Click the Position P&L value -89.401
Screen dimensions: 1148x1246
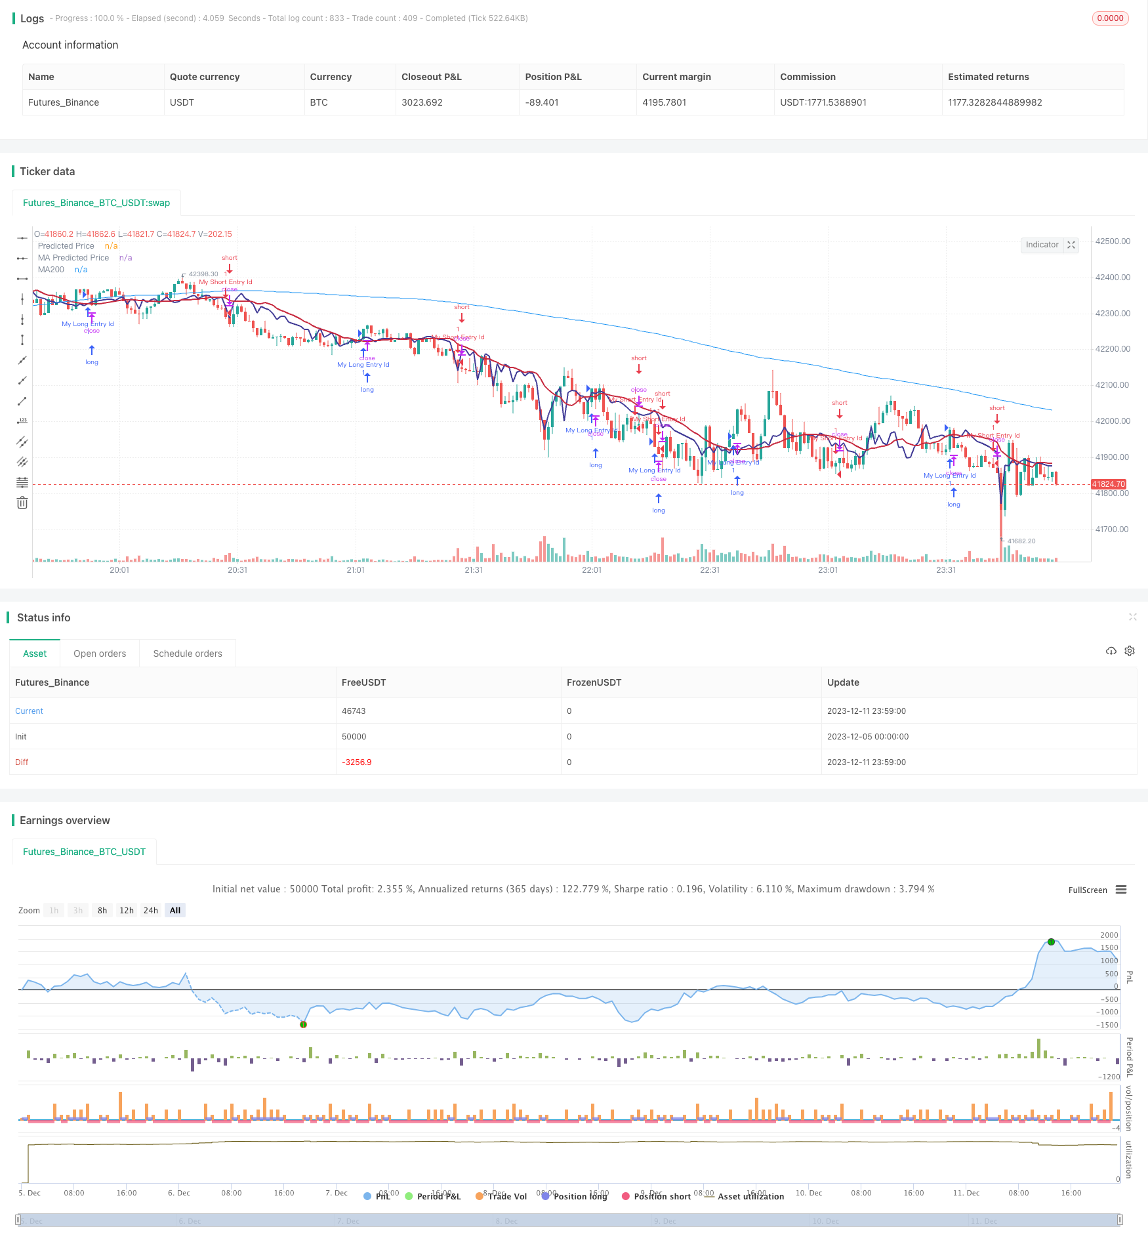pyautogui.click(x=542, y=102)
